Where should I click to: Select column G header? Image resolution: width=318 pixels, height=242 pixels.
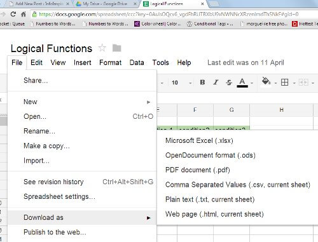[x=232, y=110]
